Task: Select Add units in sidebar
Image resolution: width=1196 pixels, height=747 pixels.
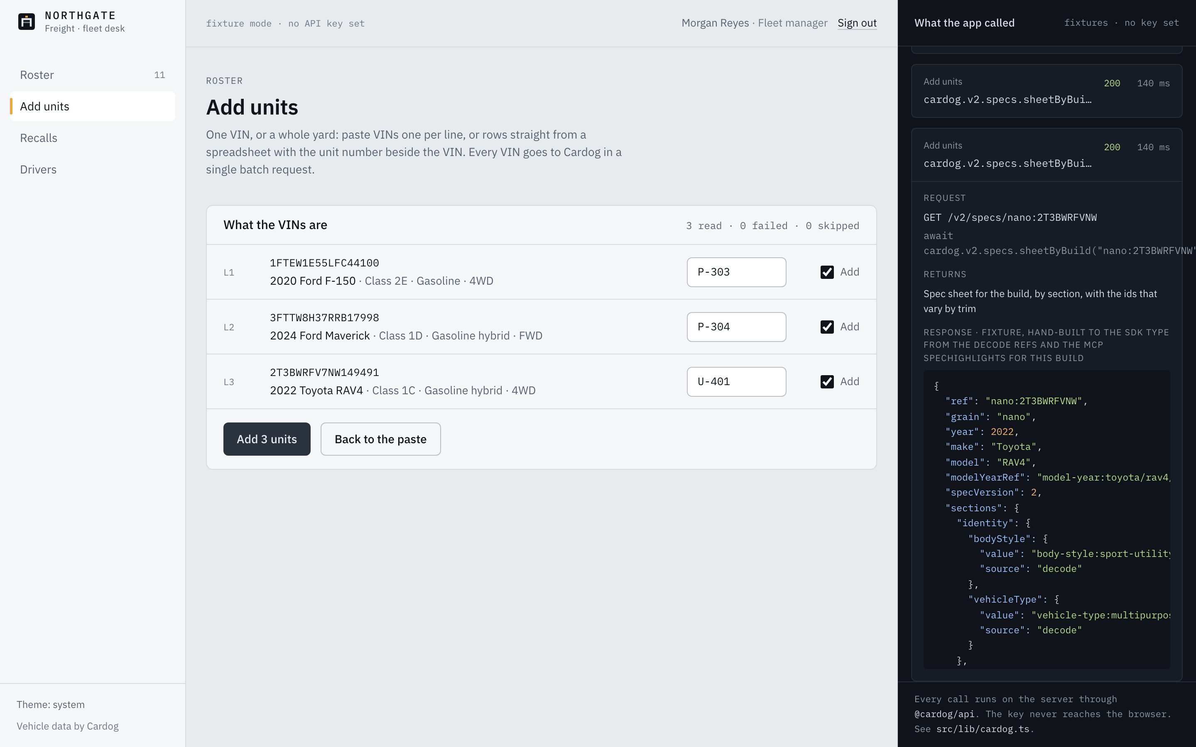Action: click(x=93, y=106)
